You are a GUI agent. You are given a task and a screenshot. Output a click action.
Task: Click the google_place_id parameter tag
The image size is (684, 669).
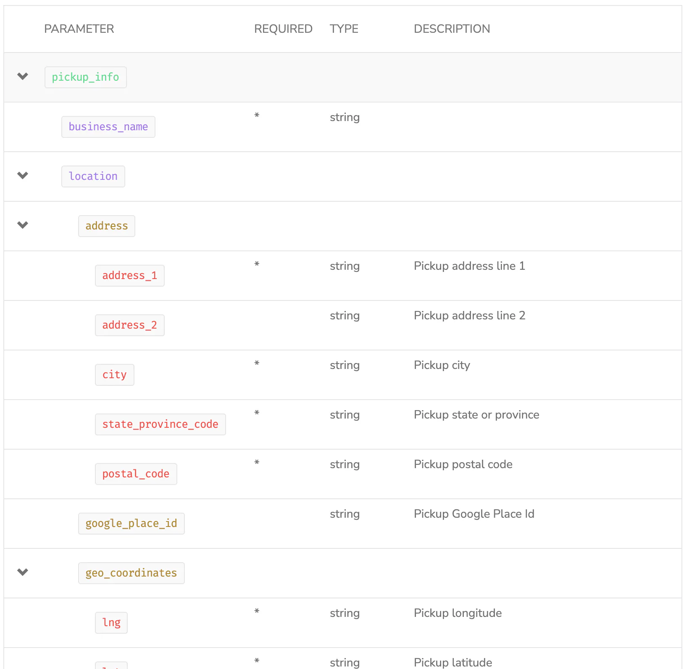tap(132, 524)
